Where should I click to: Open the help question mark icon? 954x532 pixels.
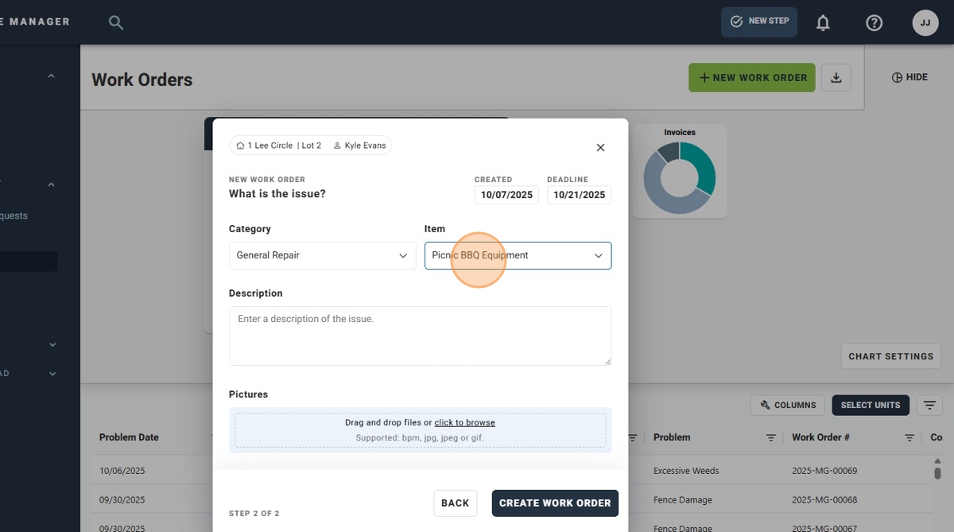coord(874,23)
